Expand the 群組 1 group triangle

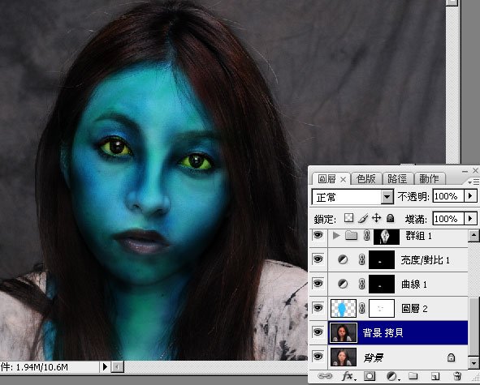(336, 235)
